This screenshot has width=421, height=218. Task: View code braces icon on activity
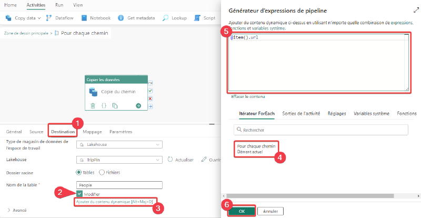104,106
